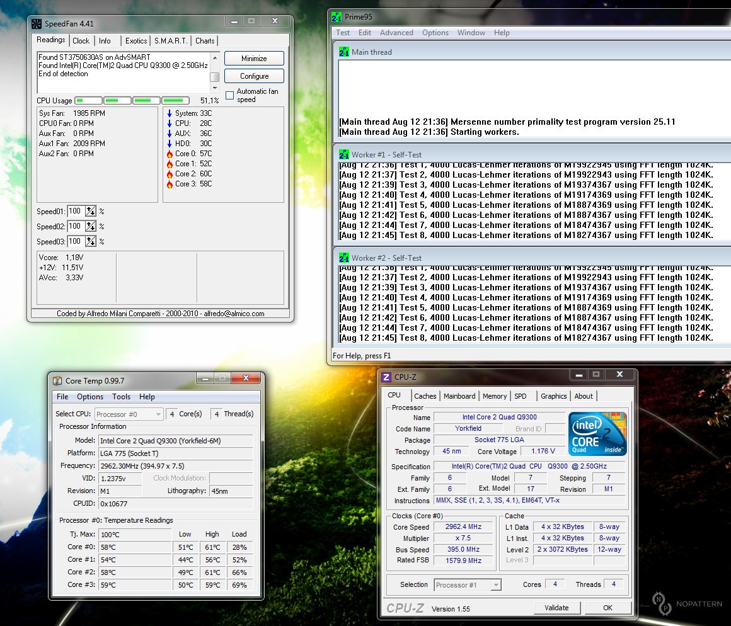Click the Main thread window icon in Prime95
This screenshot has width=731, height=626.
click(344, 52)
